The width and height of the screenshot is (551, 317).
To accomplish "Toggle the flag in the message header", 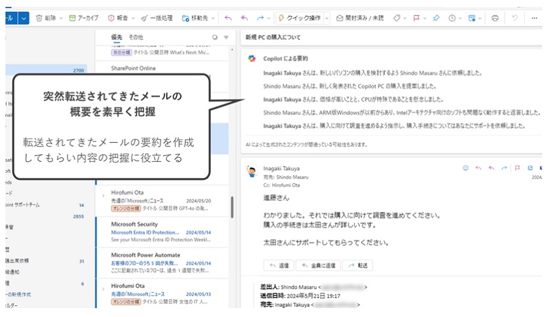I will tap(517, 168).
